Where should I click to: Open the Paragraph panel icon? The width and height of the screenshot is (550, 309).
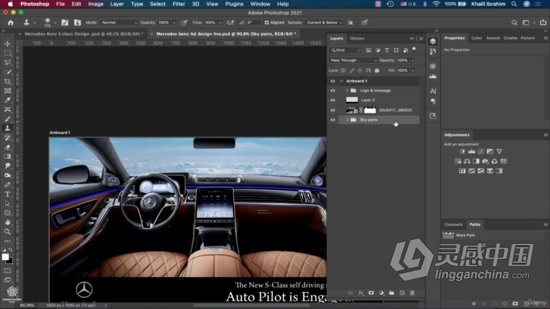tap(433, 102)
